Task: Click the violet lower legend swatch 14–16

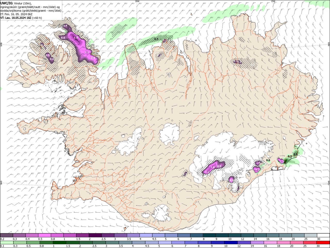Action: [x=257, y=243]
